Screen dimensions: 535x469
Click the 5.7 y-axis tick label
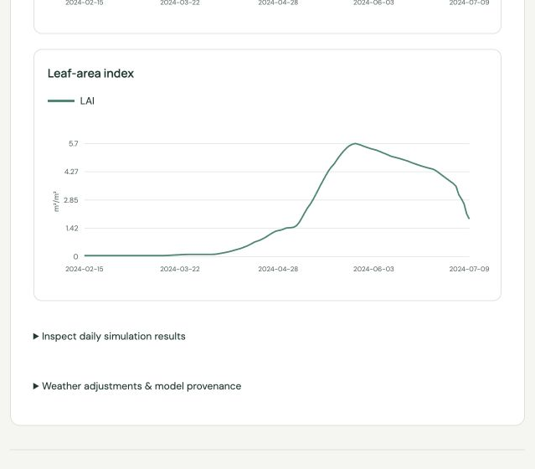coord(74,144)
